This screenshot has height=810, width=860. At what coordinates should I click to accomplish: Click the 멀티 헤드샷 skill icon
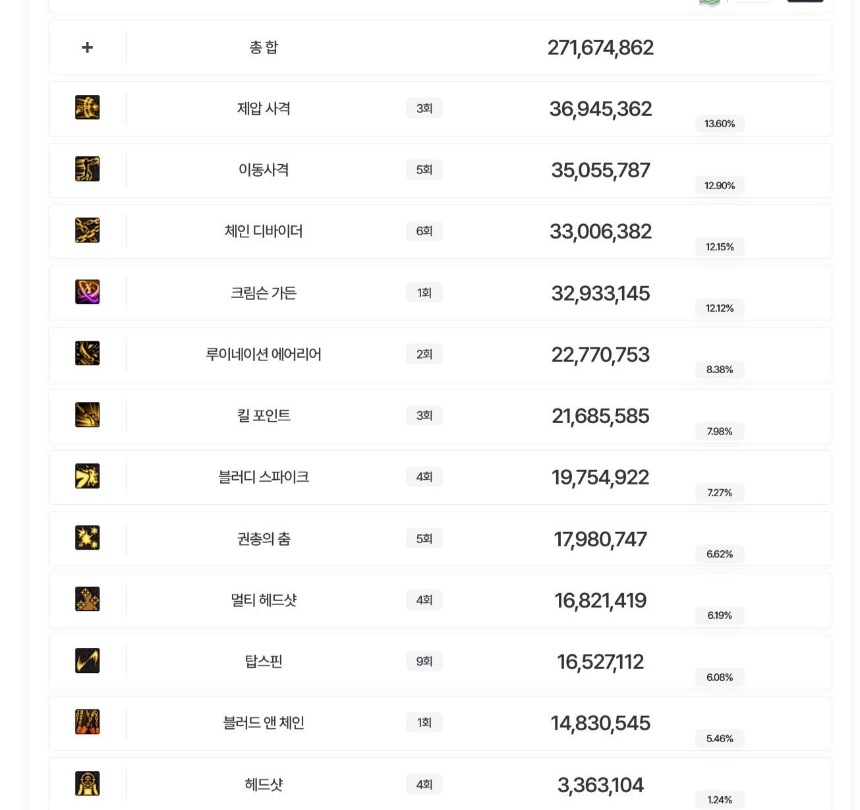click(88, 599)
